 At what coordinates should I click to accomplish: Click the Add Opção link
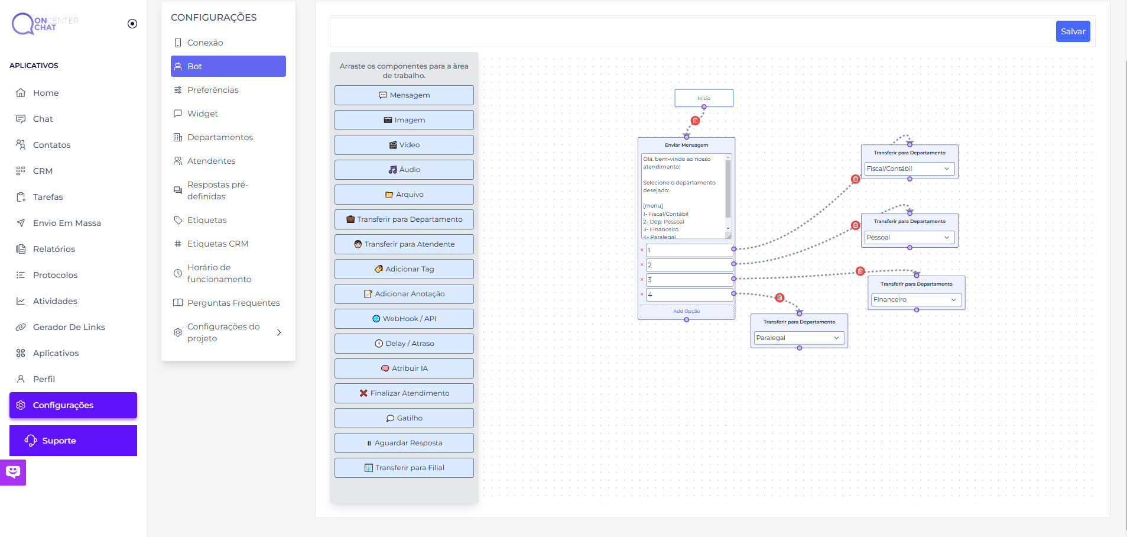coord(686,311)
